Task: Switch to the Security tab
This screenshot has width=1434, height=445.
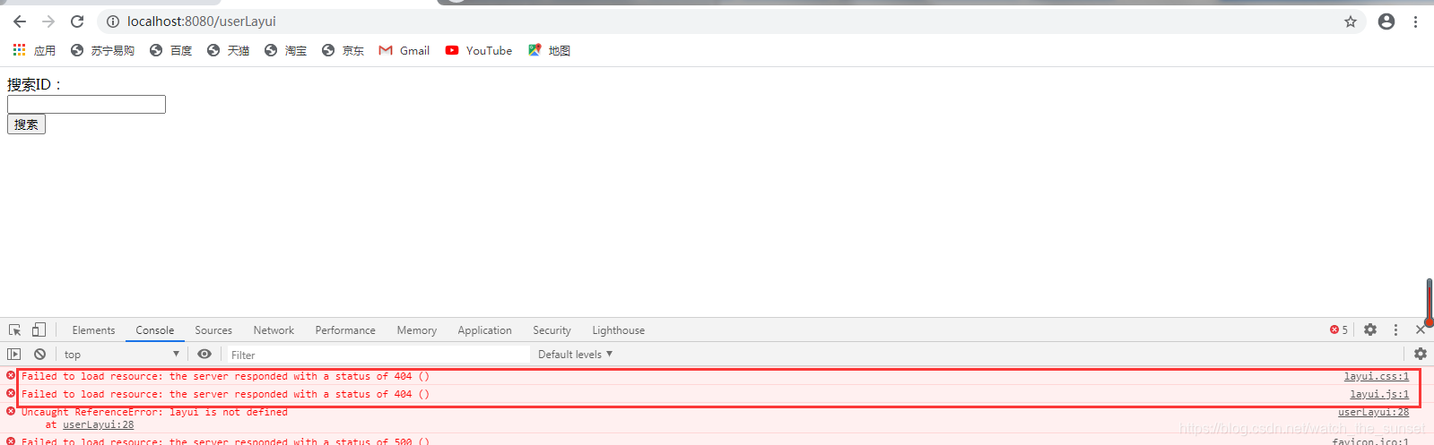Action: (552, 330)
